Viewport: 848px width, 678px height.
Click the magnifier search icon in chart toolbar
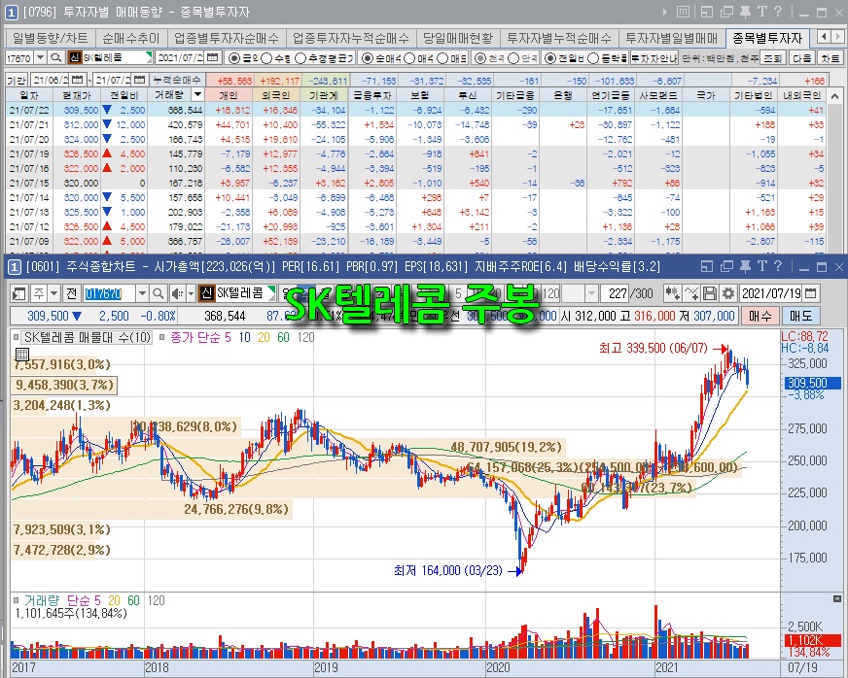tap(158, 294)
